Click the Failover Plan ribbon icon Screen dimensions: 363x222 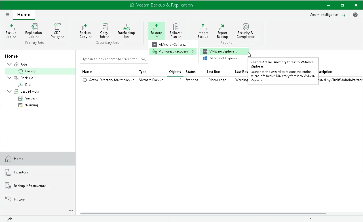[176, 27]
